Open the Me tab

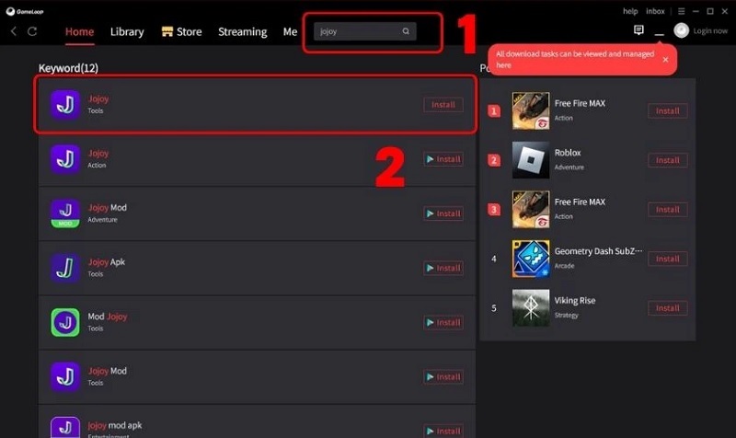pyautogui.click(x=290, y=32)
